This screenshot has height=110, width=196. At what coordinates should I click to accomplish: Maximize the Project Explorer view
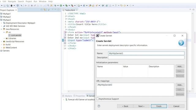(x=58, y=9)
